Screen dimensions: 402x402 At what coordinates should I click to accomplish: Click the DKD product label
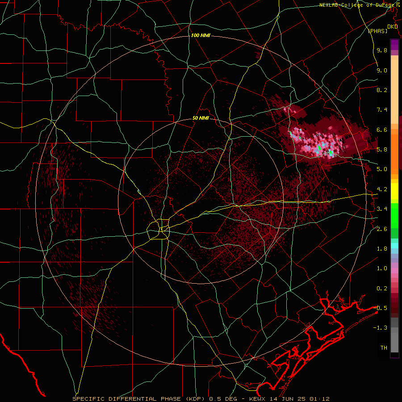(x=393, y=27)
